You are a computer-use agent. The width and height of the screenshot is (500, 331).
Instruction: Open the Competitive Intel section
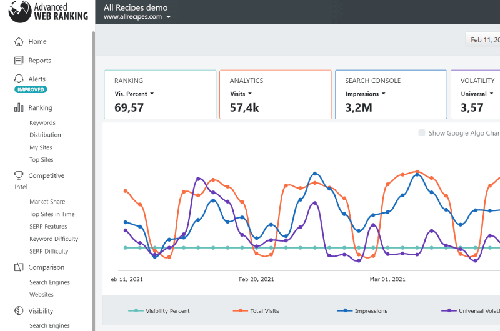point(39,181)
